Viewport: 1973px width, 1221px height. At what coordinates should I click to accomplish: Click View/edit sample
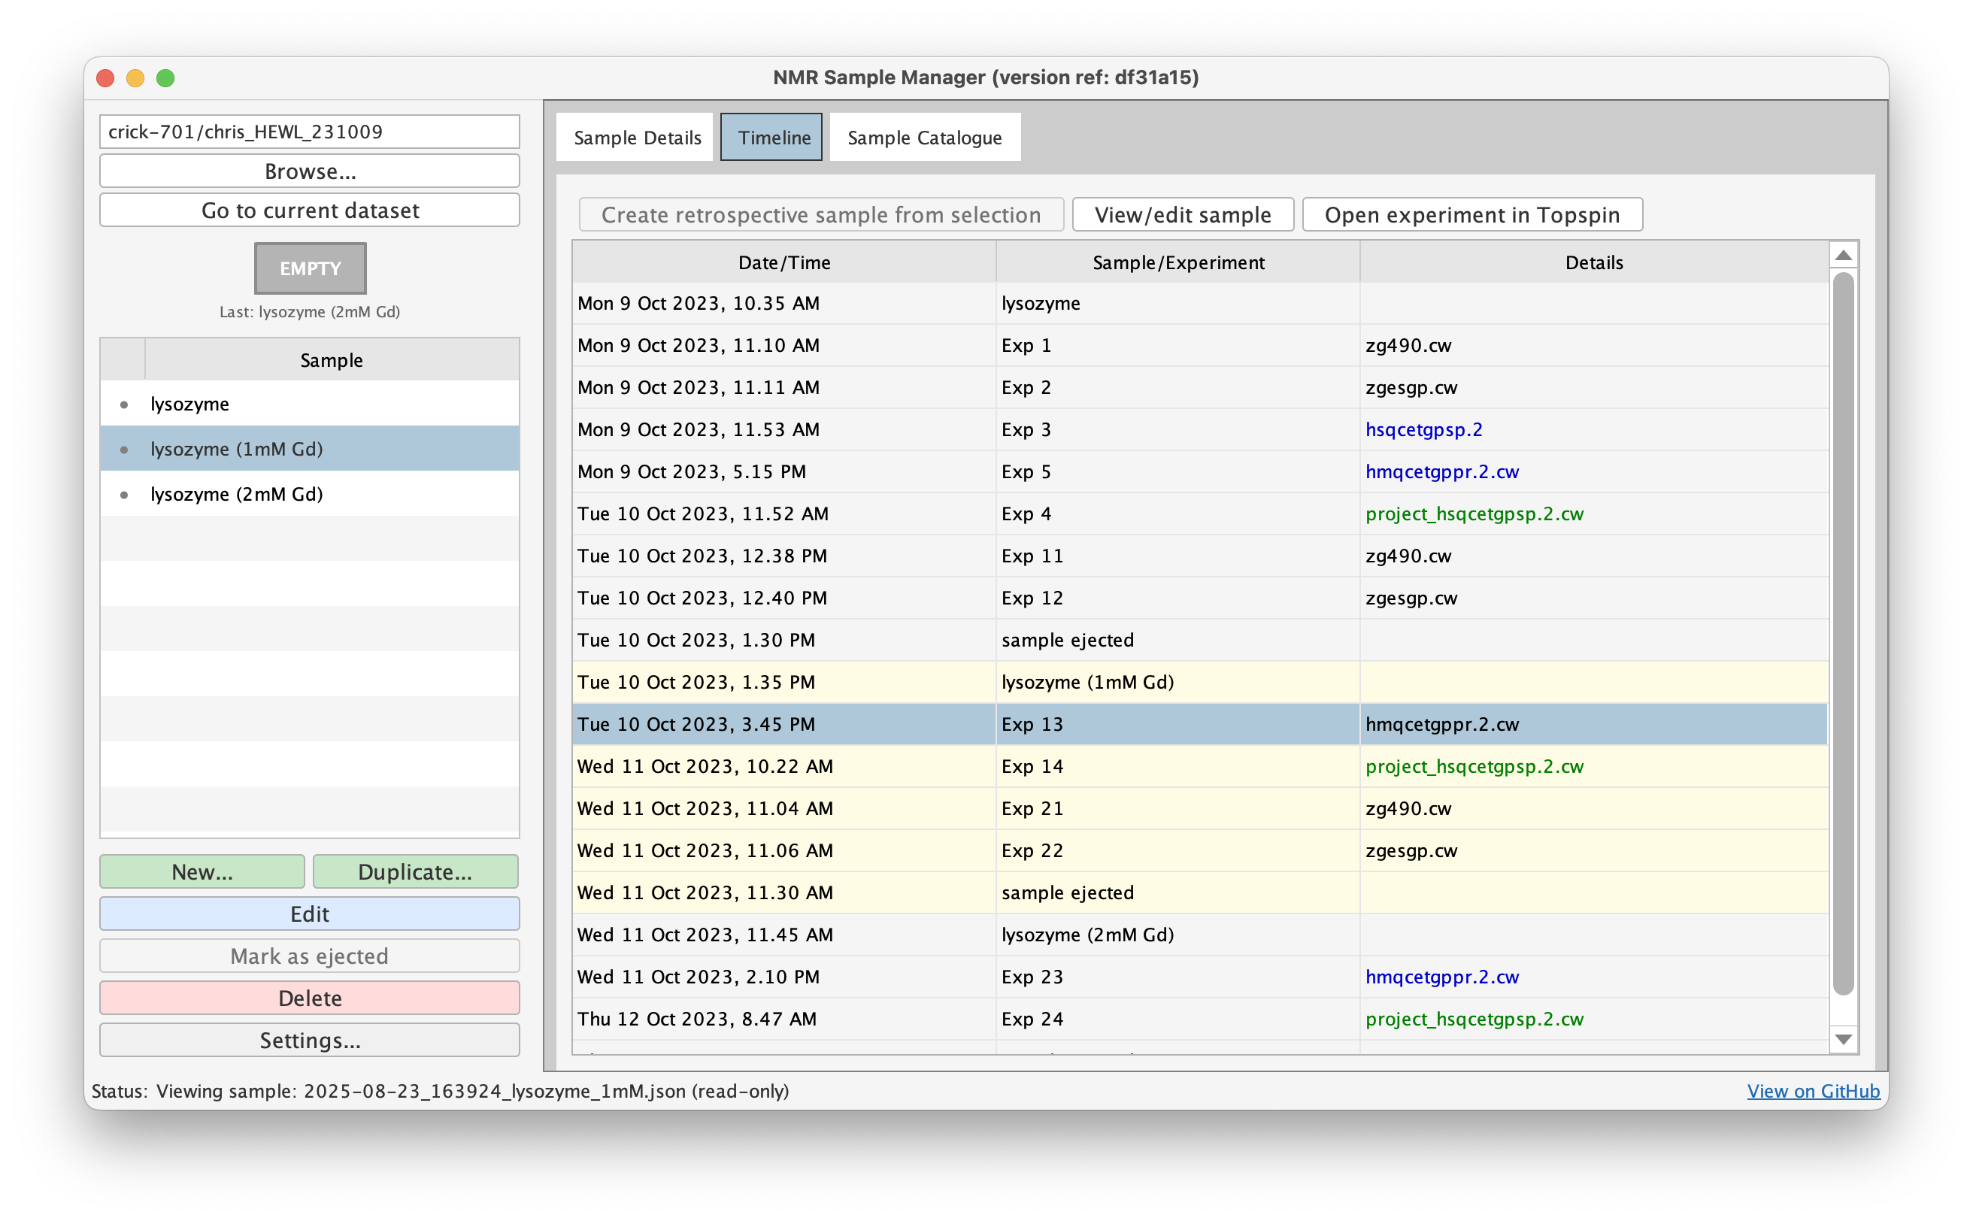tap(1182, 214)
